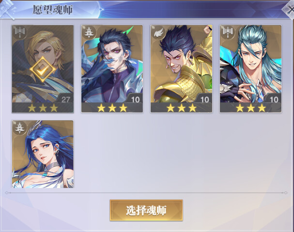Image resolution: width=294 pixels, height=232 pixels.
Task: Choose the masked dark-haired character card
Action: pyautogui.click(x=112, y=69)
